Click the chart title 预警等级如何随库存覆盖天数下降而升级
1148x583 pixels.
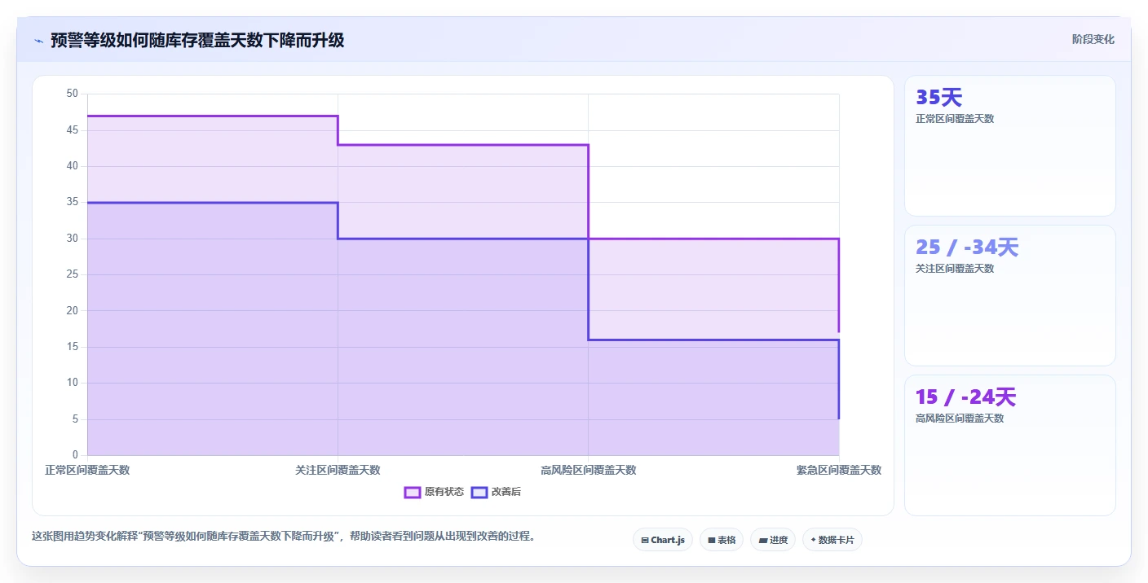[x=197, y=41]
